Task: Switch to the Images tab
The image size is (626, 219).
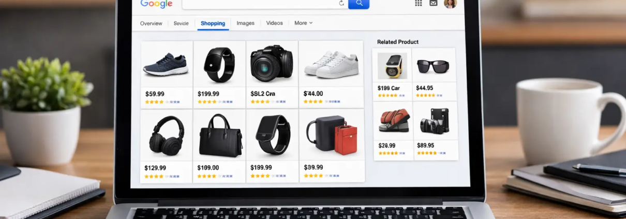Action: (245, 23)
